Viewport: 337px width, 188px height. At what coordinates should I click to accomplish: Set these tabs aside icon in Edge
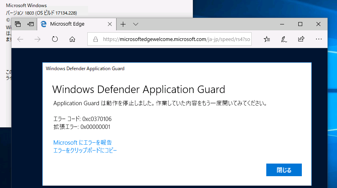coord(30,24)
